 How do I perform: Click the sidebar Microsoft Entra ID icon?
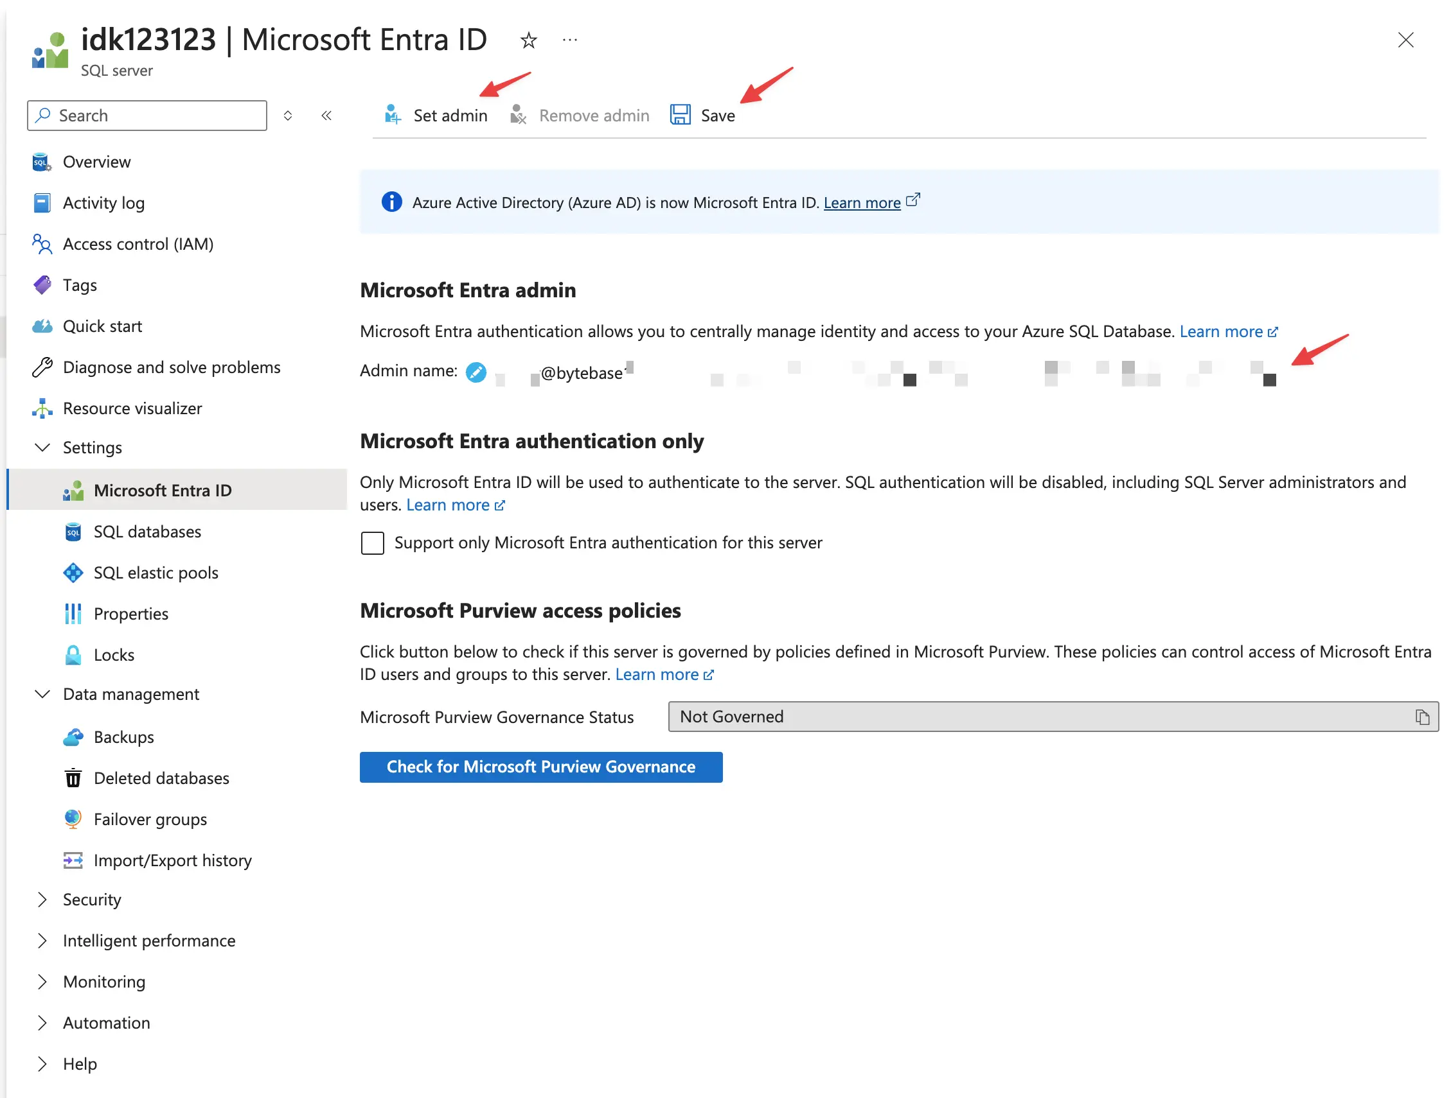73,491
